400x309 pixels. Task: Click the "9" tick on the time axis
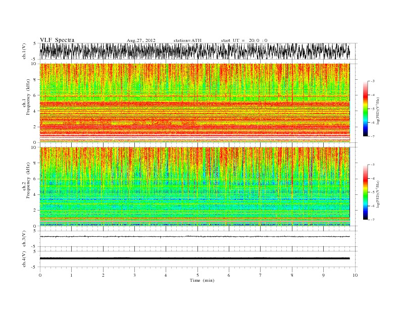tap(323, 275)
